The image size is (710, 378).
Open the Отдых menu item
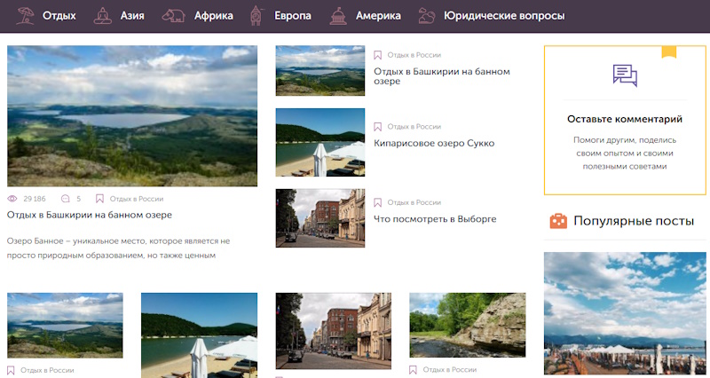pos(59,16)
